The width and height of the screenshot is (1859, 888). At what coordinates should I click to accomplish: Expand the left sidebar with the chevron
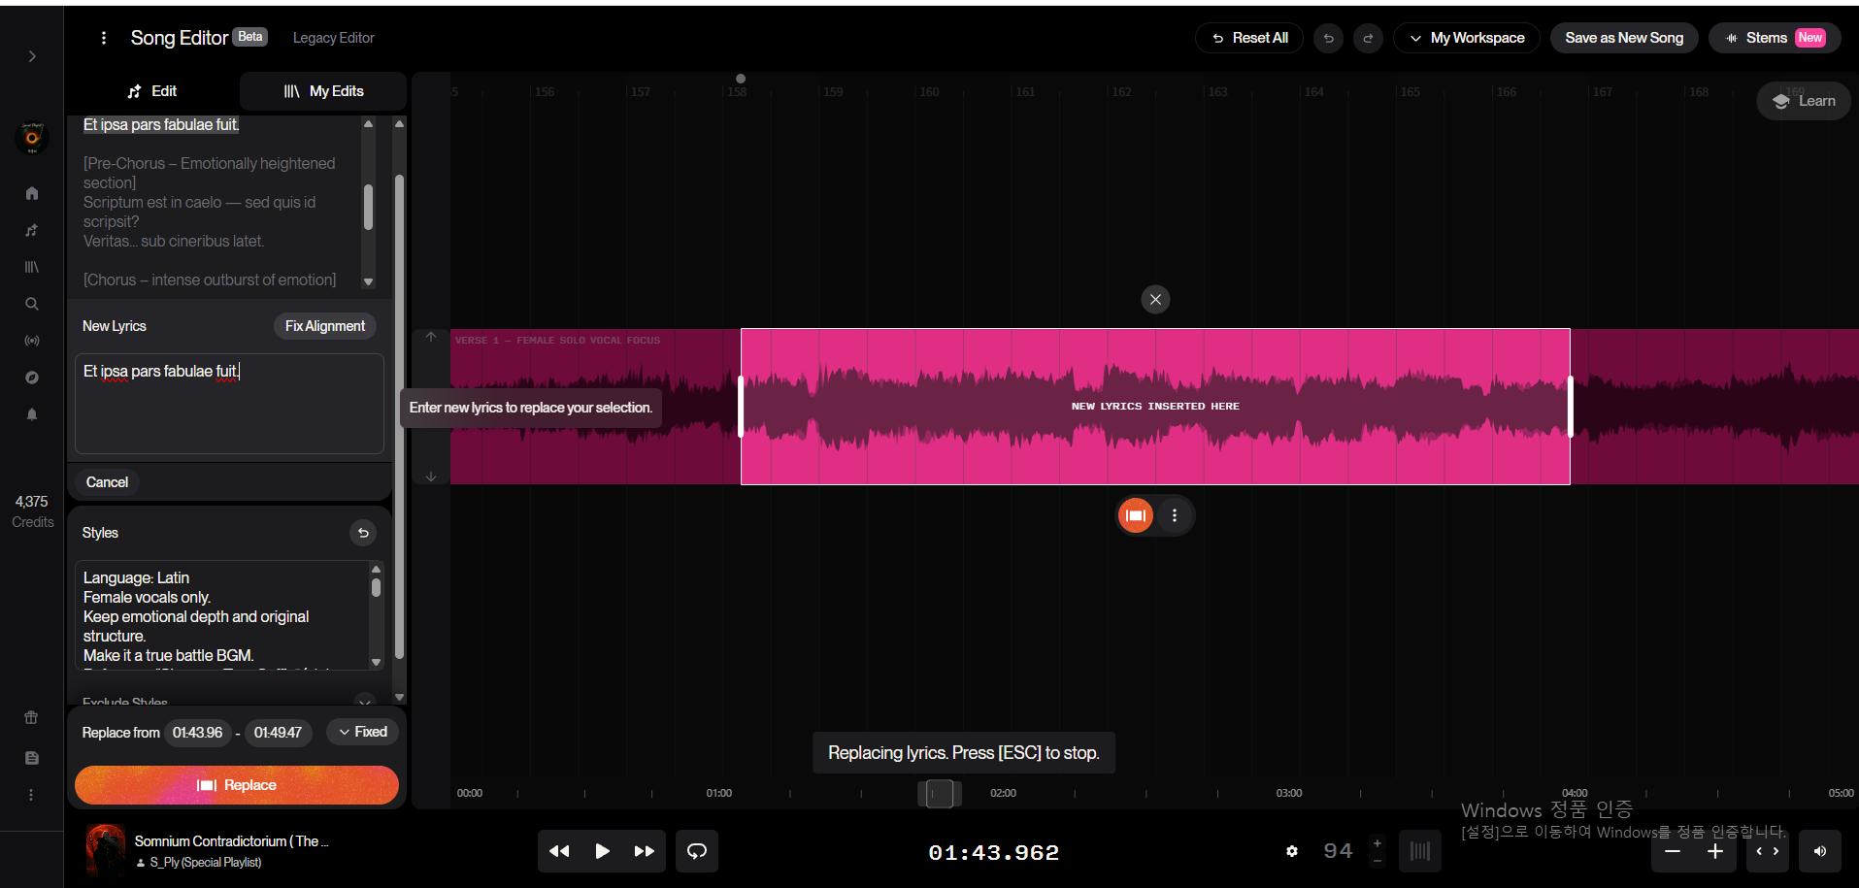click(32, 56)
